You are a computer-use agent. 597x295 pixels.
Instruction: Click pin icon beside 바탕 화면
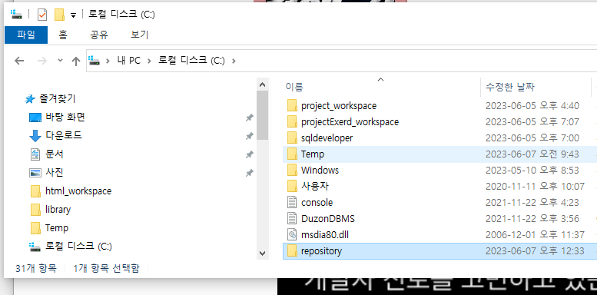point(250,118)
